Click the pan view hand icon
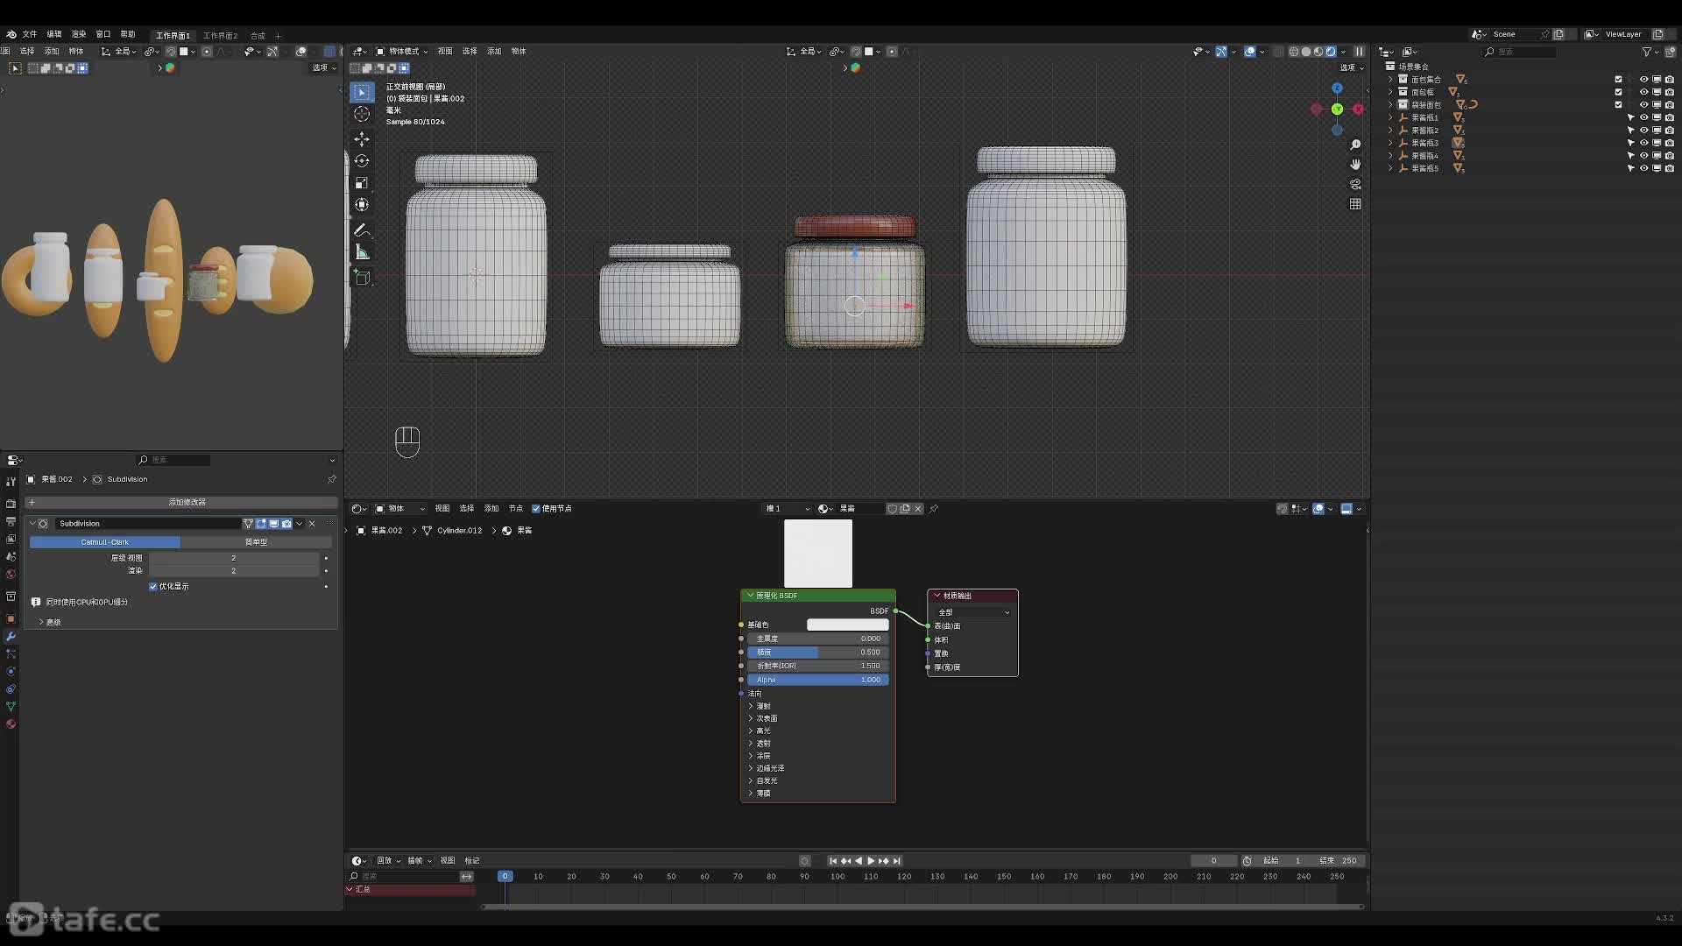Screen dimensions: 1682x946 click(x=1355, y=164)
